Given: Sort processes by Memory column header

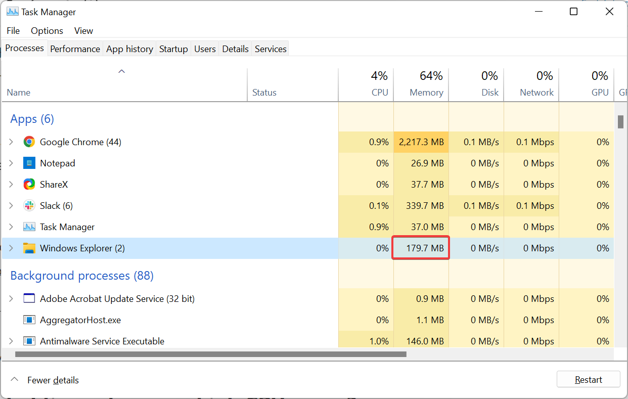Looking at the screenshot, I should point(426,93).
